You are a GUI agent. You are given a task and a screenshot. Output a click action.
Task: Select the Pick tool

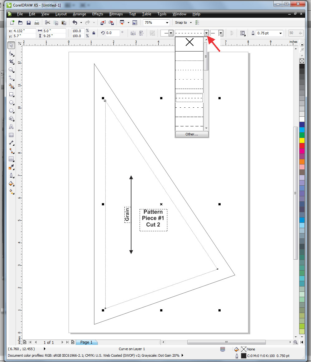pyautogui.click(x=11, y=45)
